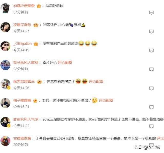Image resolution: width=164 pixels, height=153 pixels.
Task: Visit username 昨夜秋风天气凉's profile
Action: pos(26,119)
